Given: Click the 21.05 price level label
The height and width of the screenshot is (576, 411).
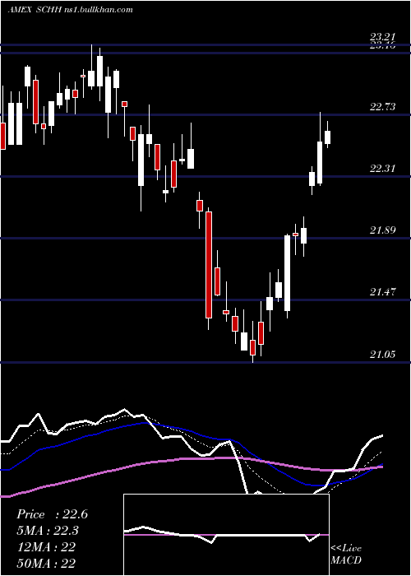Looking at the screenshot, I should 382,354.
